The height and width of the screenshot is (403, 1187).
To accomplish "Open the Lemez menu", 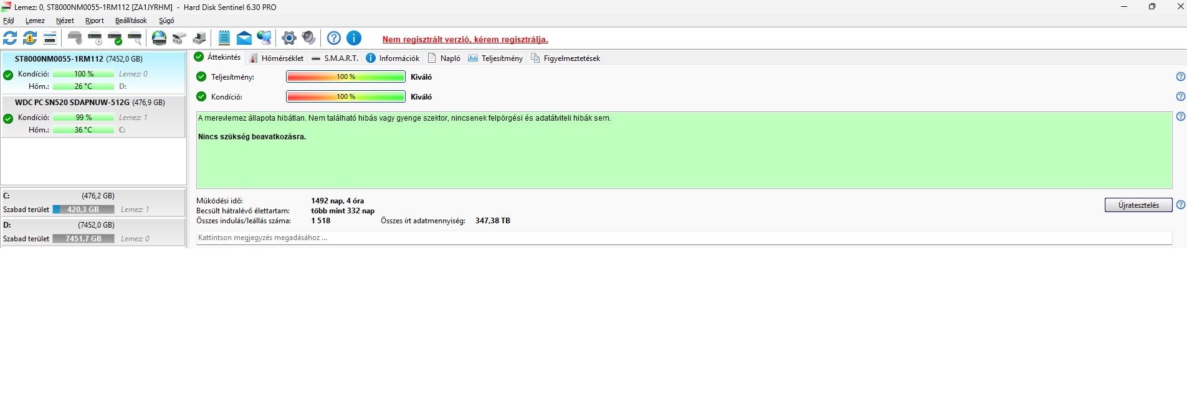I will 35,21.
